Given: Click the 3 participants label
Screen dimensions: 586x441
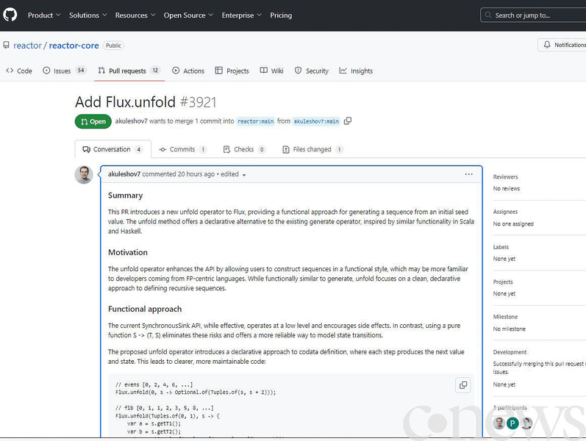Looking at the screenshot, I should coord(510,408).
